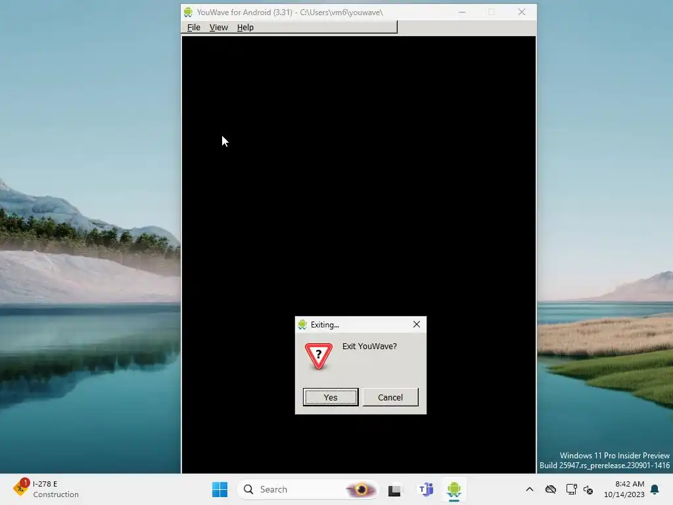673x505 pixels.
Task: Open the View menu in YouWave
Action: tap(218, 27)
